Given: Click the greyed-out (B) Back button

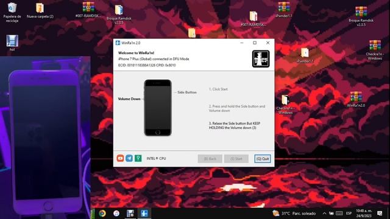Looking at the screenshot, I should point(210,159).
